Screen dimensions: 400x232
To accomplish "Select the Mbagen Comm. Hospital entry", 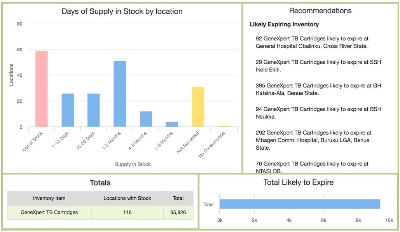I will [315, 140].
